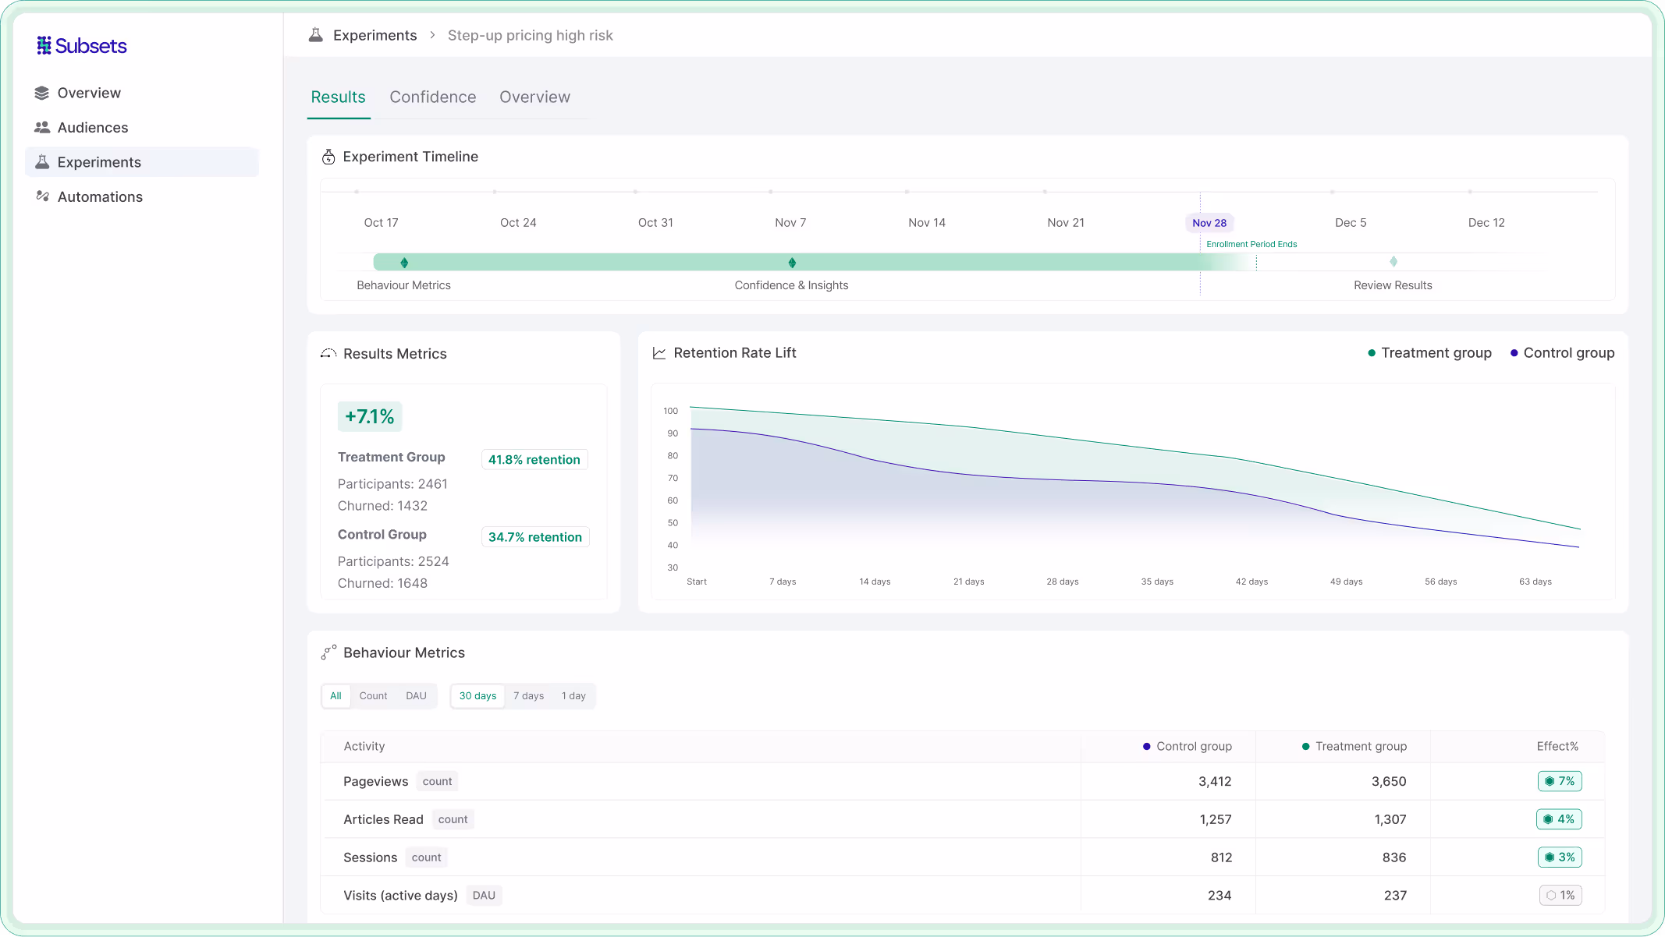Image resolution: width=1665 pixels, height=937 pixels.
Task: Click the Subsets logo icon
Action: 44,46
